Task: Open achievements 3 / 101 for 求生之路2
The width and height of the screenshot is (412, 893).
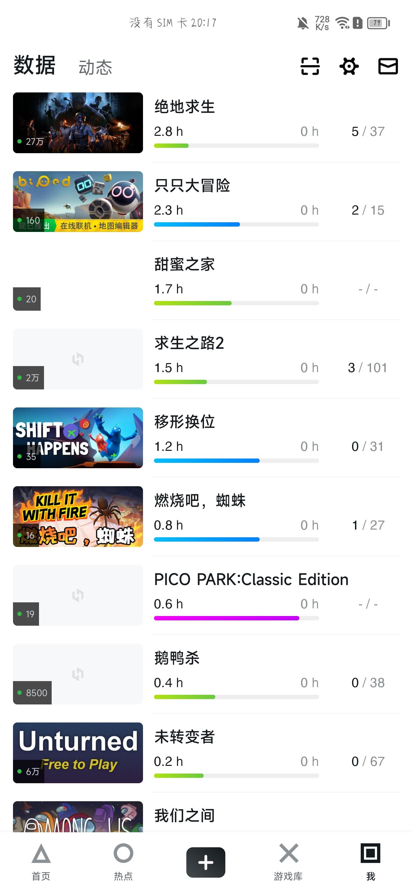Action: click(x=367, y=368)
